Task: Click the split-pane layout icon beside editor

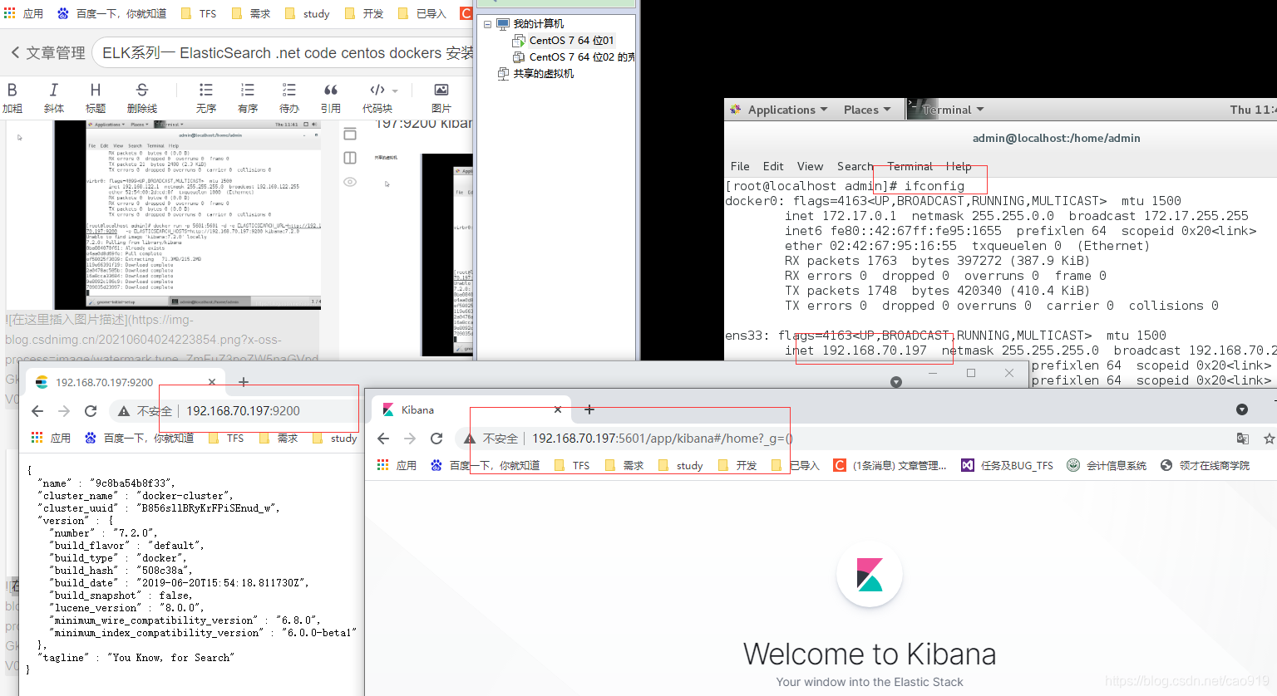Action: coord(350,158)
